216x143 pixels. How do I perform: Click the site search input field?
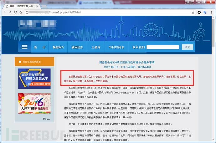(163, 47)
